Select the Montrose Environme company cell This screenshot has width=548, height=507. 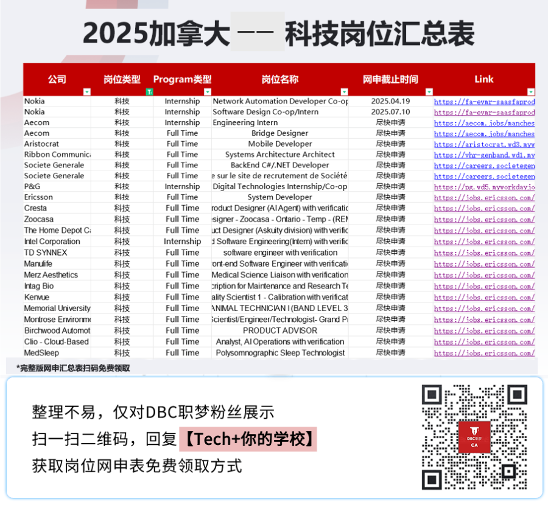(x=57, y=319)
